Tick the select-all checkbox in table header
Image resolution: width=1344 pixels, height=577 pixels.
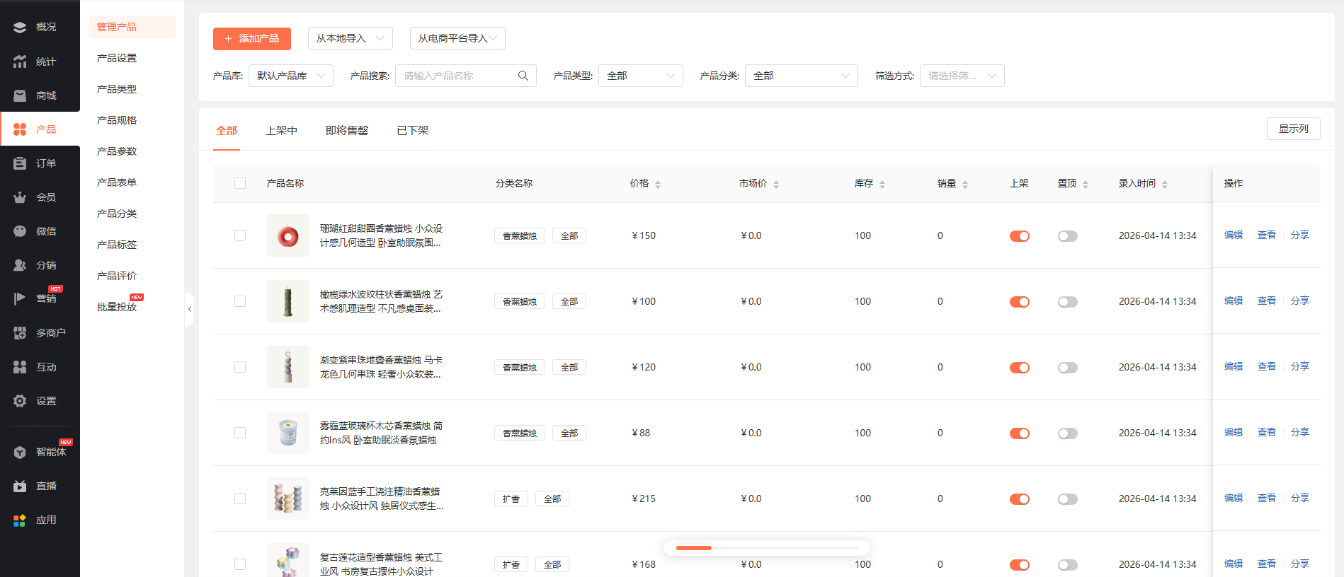[x=240, y=183]
